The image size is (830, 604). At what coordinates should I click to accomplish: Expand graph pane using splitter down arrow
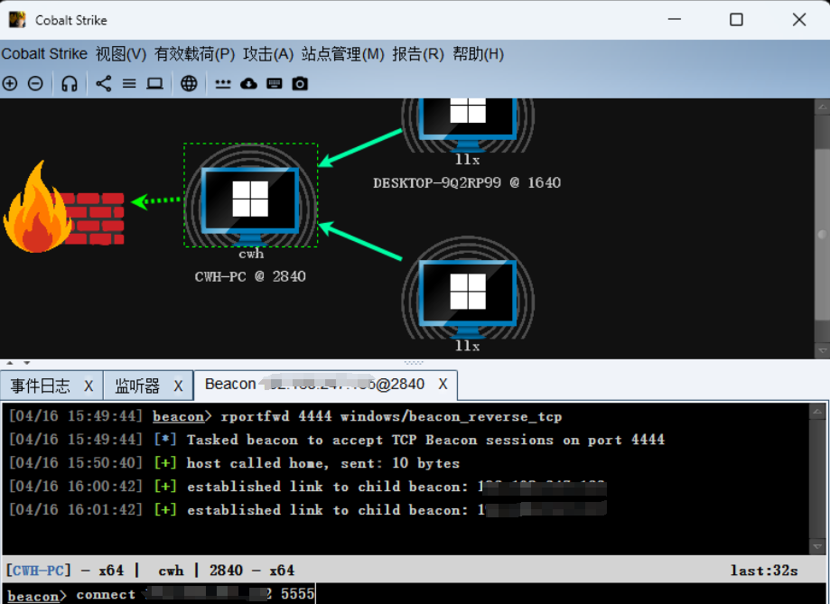[x=26, y=363]
